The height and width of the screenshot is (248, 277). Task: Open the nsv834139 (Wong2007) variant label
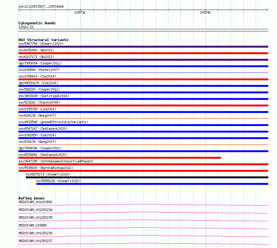coord(37,142)
